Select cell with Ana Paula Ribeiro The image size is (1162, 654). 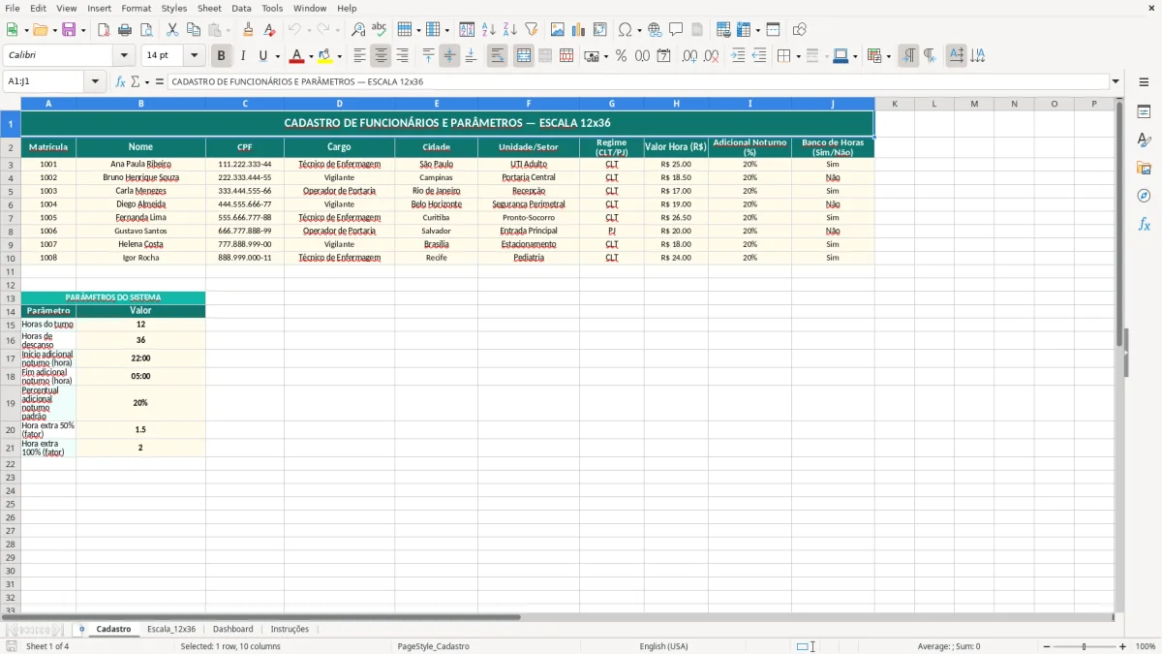(140, 165)
